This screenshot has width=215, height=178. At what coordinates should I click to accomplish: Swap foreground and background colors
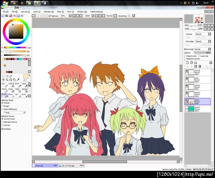(x=29, y=75)
